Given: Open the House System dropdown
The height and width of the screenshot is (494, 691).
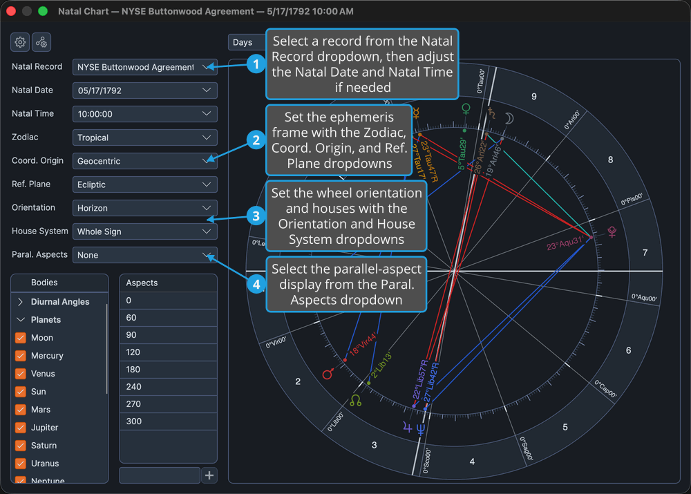Looking at the screenshot, I should pos(144,231).
